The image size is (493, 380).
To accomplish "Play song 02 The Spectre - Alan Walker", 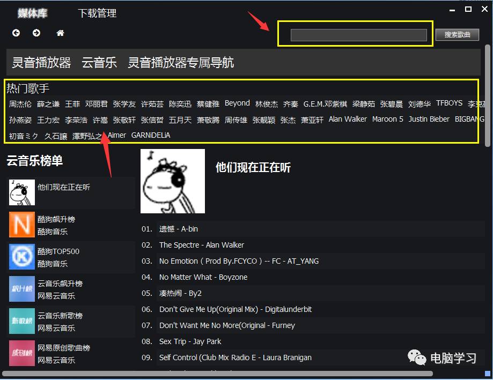I will [202, 245].
